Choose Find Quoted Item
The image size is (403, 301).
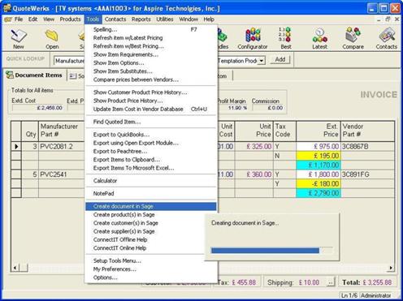tap(151, 122)
